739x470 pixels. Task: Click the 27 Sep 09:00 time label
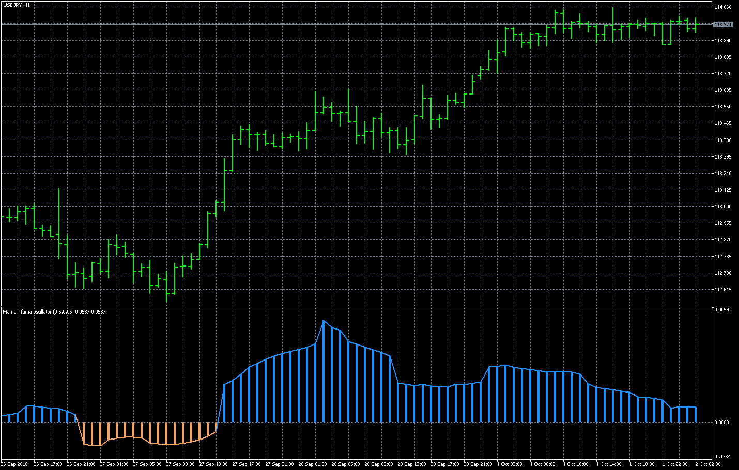tap(180, 464)
